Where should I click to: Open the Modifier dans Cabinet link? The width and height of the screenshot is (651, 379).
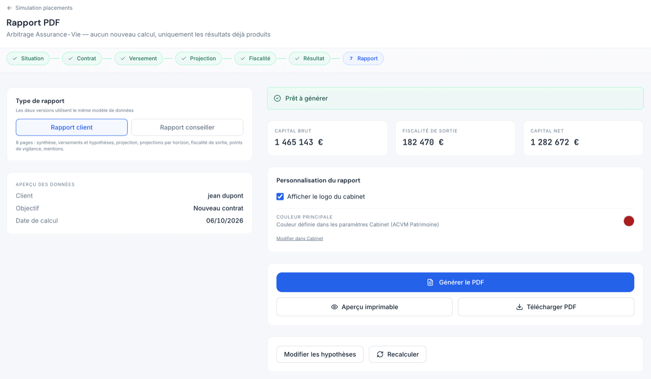click(299, 238)
